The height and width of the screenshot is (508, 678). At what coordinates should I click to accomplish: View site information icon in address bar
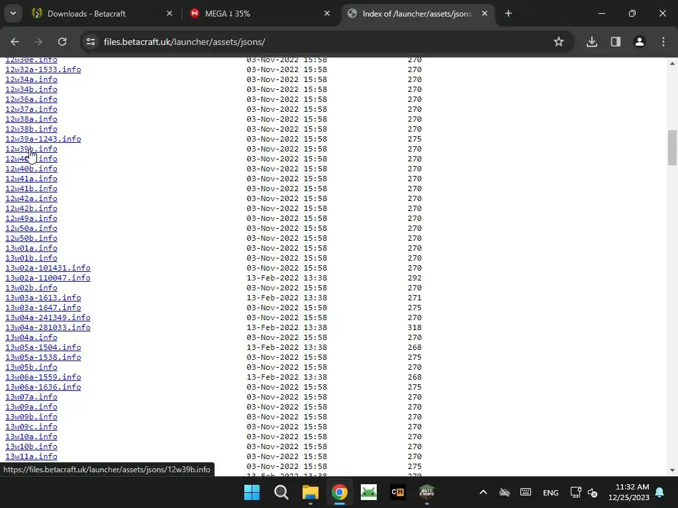(x=90, y=42)
